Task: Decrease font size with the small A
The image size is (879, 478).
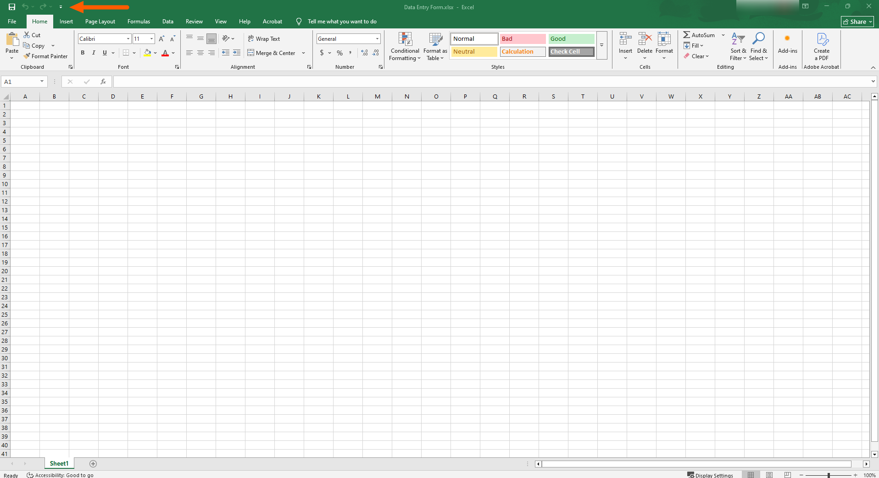Action: [x=172, y=39]
